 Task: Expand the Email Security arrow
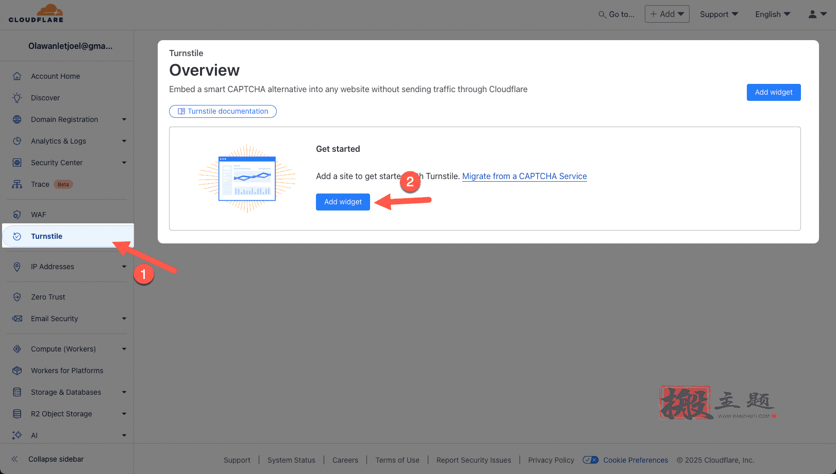click(x=124, y=319)
